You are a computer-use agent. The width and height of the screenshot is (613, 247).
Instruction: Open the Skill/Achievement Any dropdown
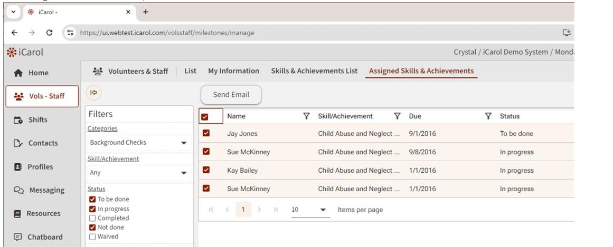click(x=184, y=173)
